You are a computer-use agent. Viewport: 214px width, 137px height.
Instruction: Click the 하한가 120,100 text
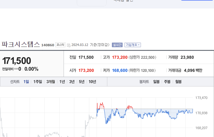click(142, 70)
